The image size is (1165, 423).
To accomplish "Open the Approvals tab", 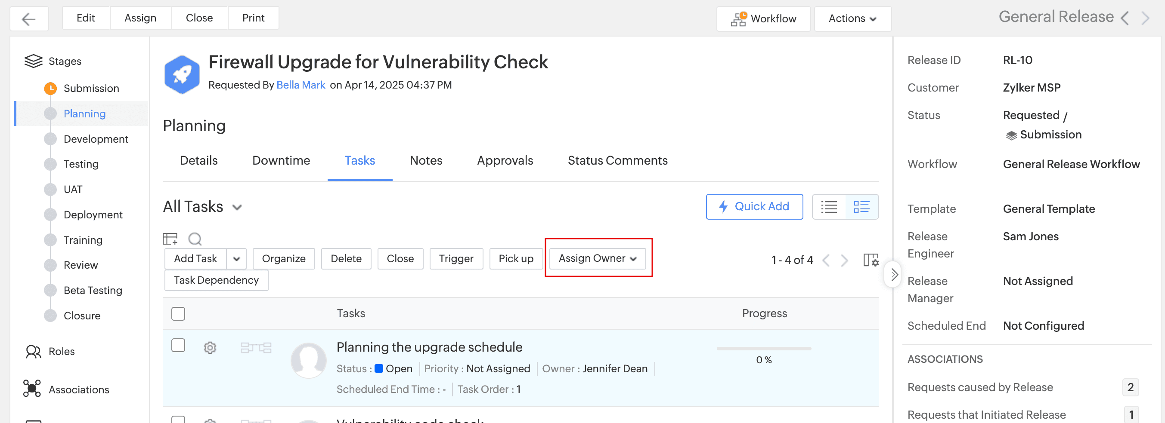I will 505,161.
